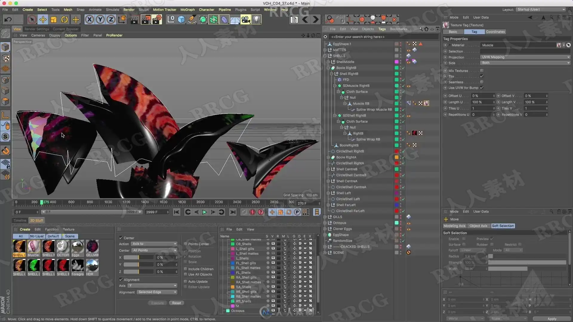The width and height of the screenshot is (573, 322).
Task: Enable the Include Children checkbox
Action: click(x=185, y=269)
